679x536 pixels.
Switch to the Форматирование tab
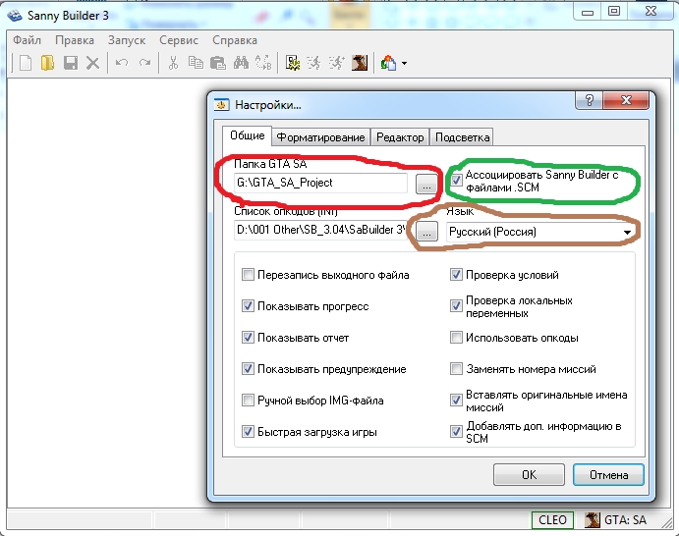(x=320, y=137)
